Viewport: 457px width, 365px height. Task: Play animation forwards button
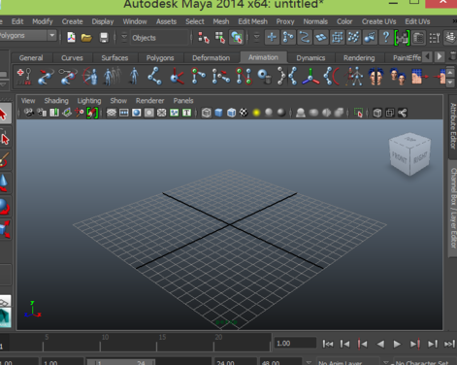397,344
